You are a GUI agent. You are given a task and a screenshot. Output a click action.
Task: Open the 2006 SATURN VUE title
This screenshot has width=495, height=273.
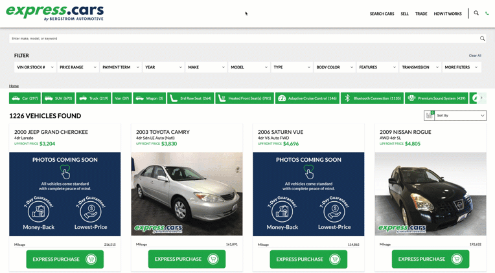pyautogui.click(x=281, y=132)
